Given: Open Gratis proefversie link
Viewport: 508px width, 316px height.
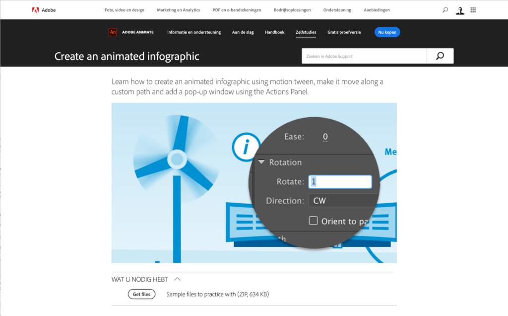Looking at the screenshot, I should (344, 32).
